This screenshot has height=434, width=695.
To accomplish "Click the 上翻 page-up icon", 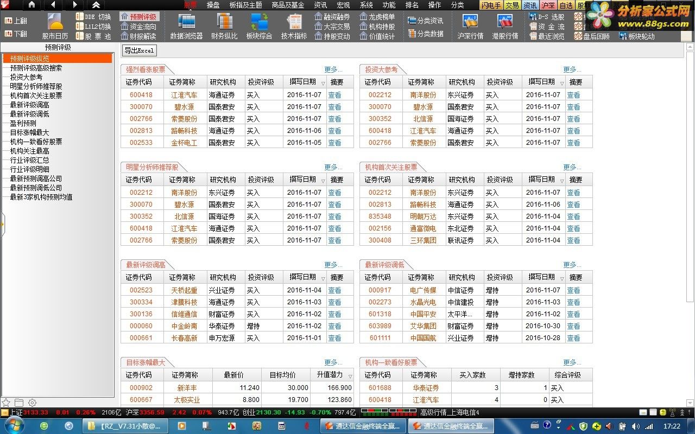I will (16, 21).
